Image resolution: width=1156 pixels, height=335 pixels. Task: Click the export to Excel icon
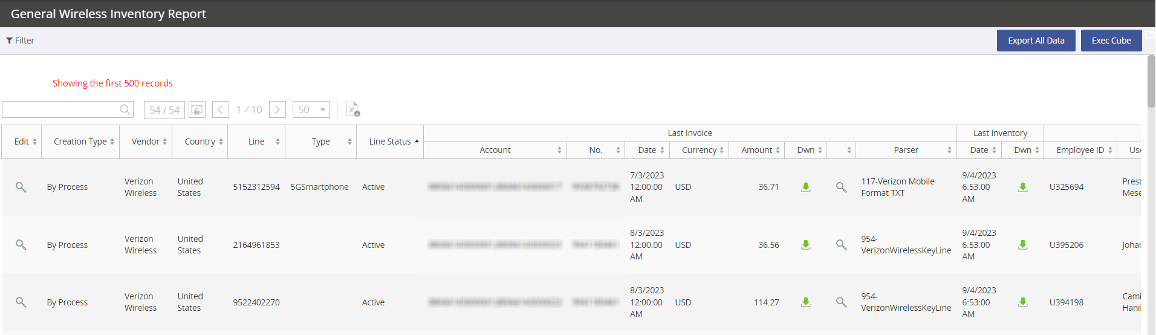point(353,109)
